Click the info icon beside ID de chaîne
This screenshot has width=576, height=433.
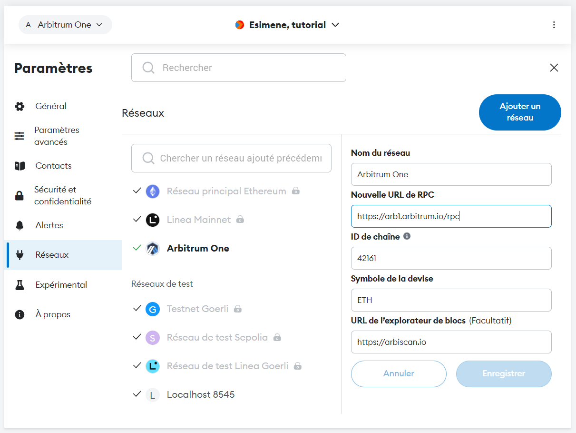point(407,236)
